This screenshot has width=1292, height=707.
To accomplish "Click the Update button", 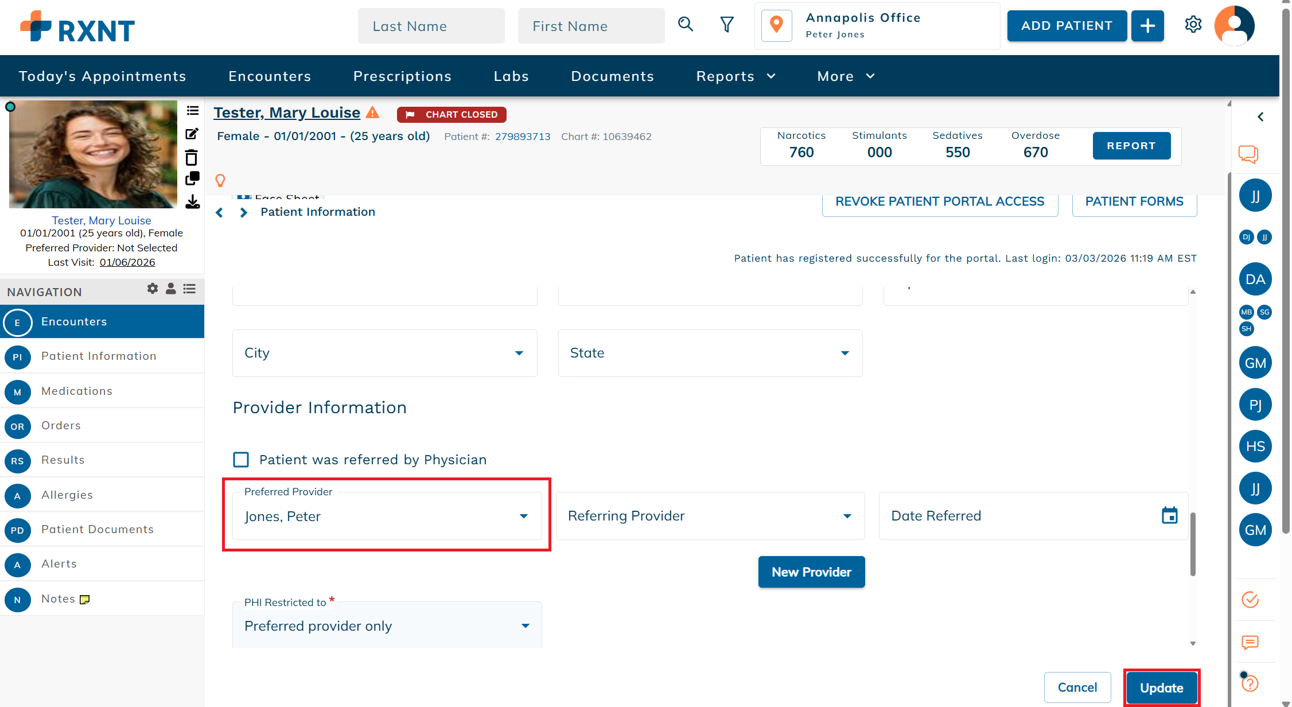I will [1161, 687].
